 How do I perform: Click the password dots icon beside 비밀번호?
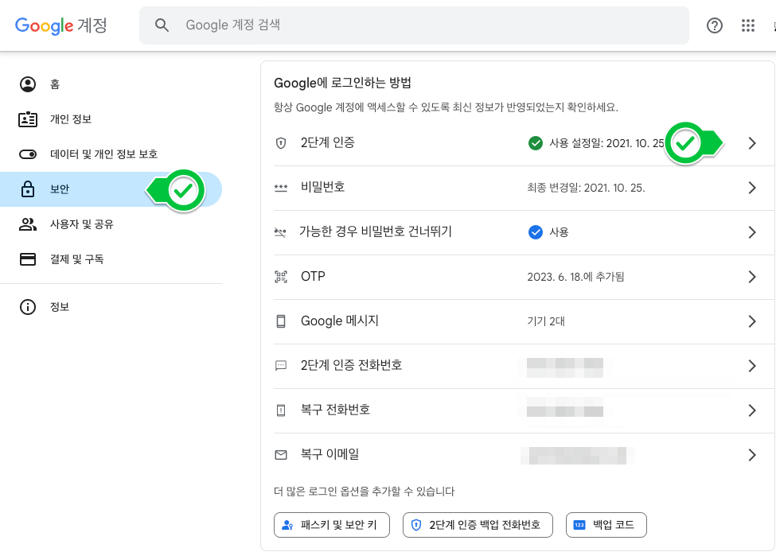click(281, 188)
